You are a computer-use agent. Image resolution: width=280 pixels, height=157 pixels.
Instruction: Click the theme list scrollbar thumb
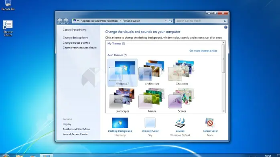[x=223, y=58]
